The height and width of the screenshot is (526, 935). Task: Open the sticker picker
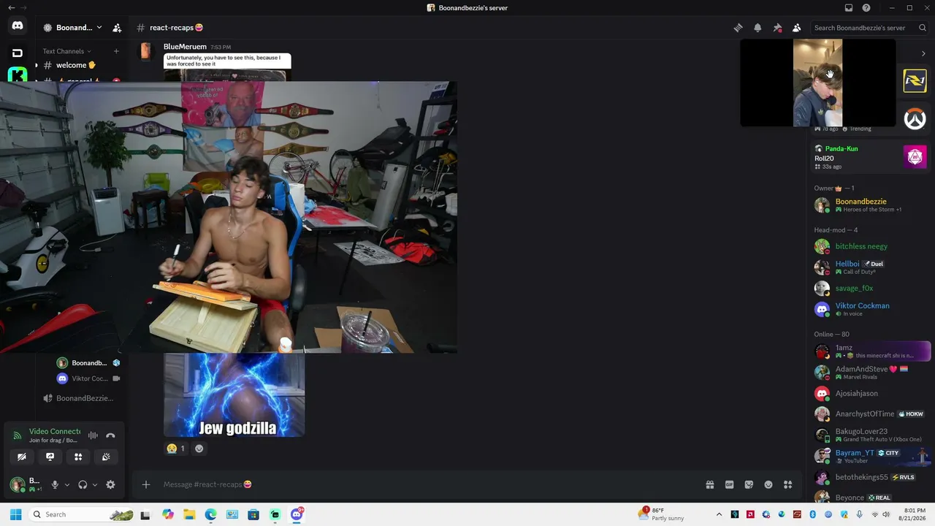pyautogui.click(x=749, y=484)
